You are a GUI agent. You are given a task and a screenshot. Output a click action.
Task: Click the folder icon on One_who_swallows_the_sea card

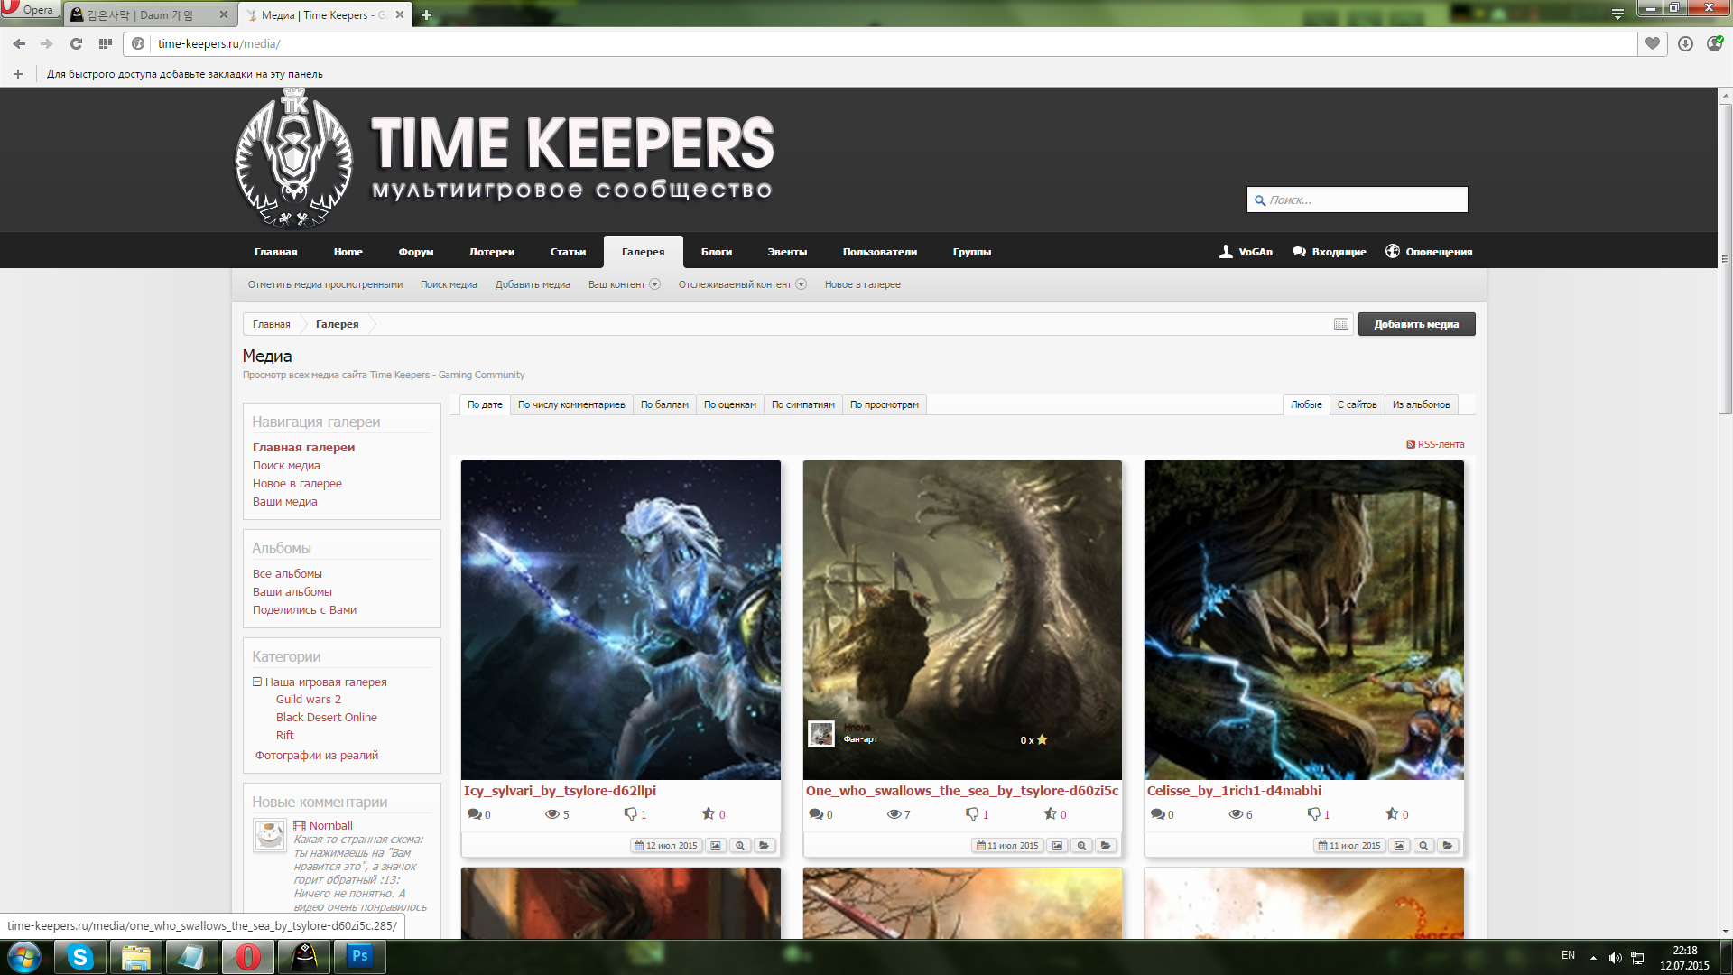1106,846
